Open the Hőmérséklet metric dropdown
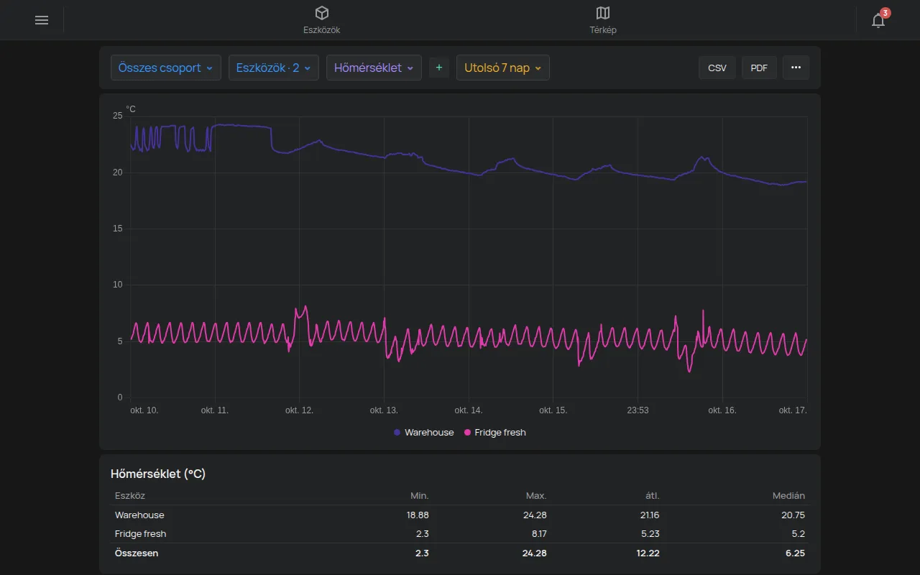920x575 pixels. pos(374,68)
